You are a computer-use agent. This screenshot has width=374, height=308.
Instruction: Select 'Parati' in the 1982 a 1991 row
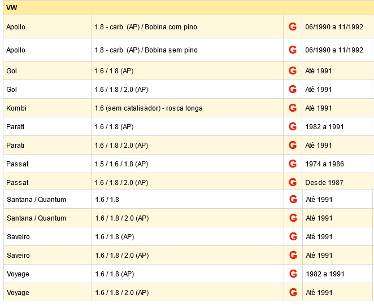(x=15, y=127)
